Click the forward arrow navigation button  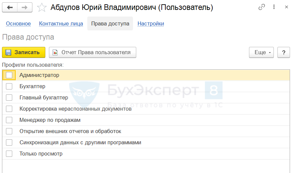[x=25, y=7]
